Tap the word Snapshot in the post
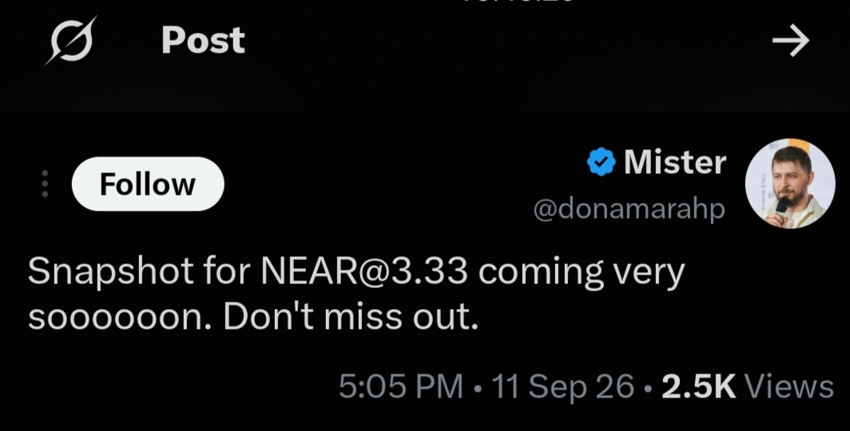Screen dimensions: 850x431 pos(110,272)
